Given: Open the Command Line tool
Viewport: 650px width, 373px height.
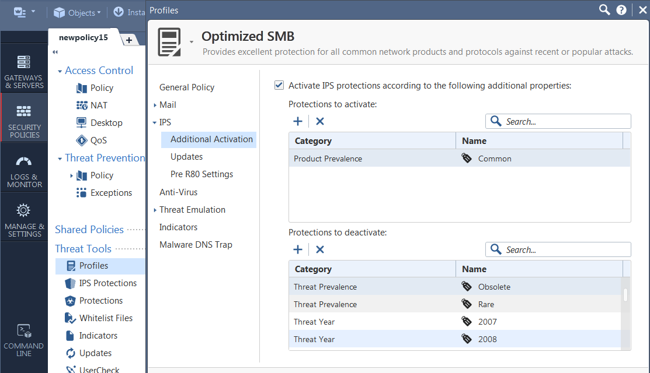Looking at the screenshot, I should 24,340.
